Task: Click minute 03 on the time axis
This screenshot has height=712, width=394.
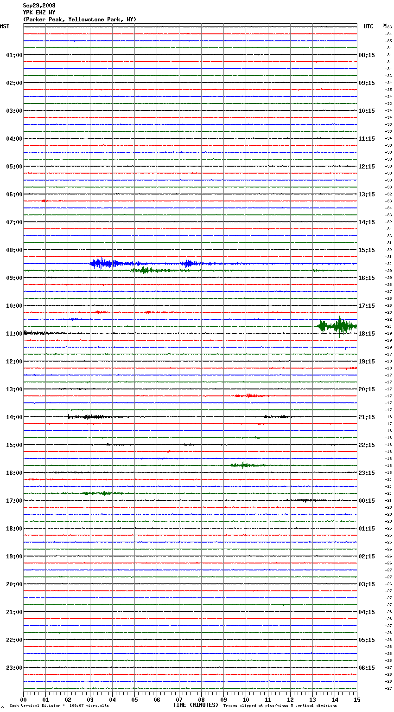Action: (90, 699)
